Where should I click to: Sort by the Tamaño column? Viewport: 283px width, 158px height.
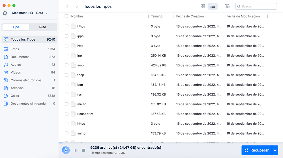157,16
